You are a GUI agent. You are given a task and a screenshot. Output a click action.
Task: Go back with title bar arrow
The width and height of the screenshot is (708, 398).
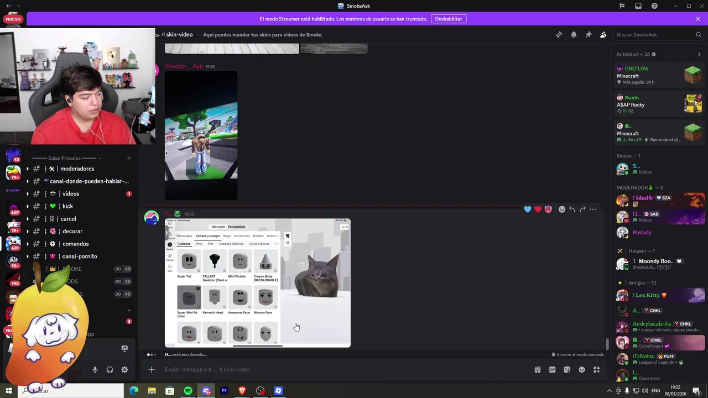[x=8, y=6]
